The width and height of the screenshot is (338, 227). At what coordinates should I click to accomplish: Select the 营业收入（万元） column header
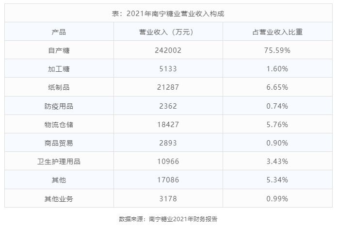168,32
